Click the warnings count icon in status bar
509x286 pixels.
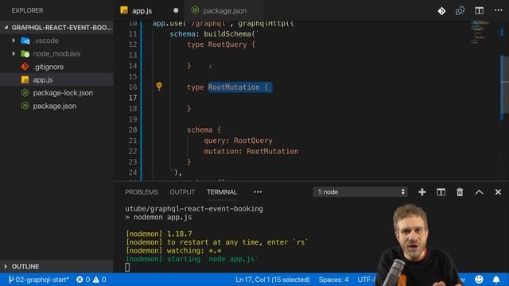pyautogui.click(x=99, y=280)
